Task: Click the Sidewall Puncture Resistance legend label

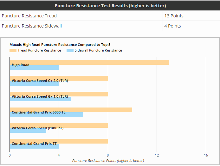Action: pyautogui.click(x=98, y=50)
